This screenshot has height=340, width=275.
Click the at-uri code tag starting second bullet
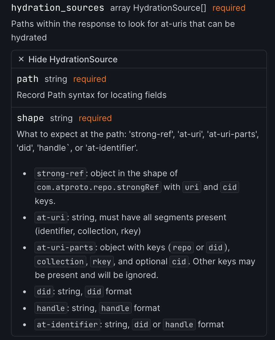click(52, 217)
